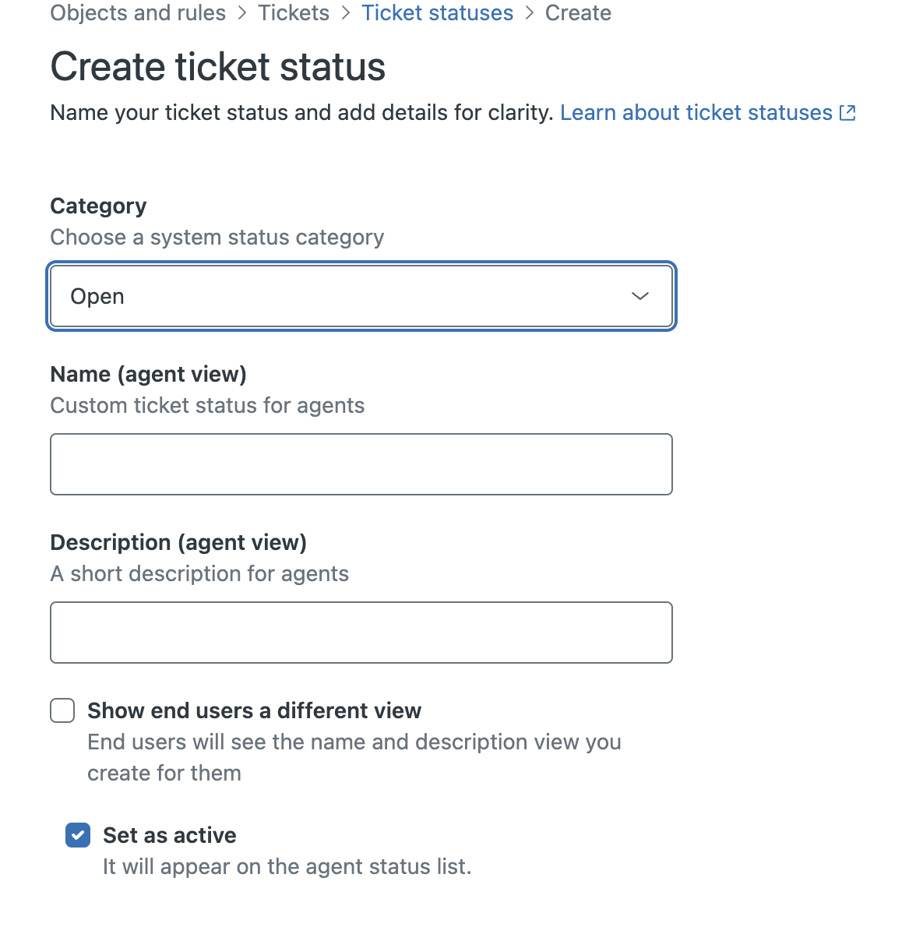This screenshot has width=916, height=941.
Task: Click the Create breadcrumb item
Action: [x=578, y=13]
